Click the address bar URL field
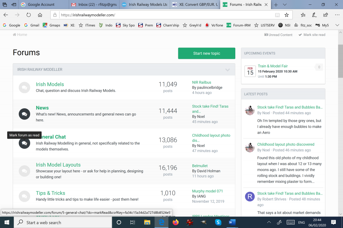 [x=165, y=15]
